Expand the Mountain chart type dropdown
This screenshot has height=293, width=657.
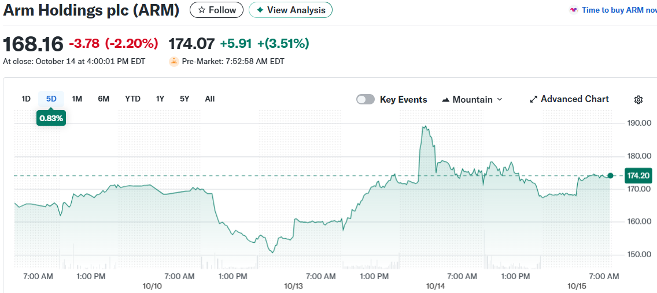(x=472, y=100)
